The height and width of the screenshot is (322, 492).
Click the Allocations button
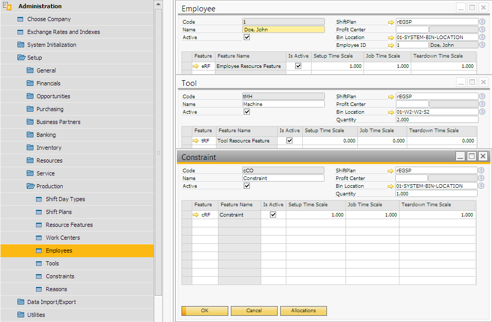point(303,311)
